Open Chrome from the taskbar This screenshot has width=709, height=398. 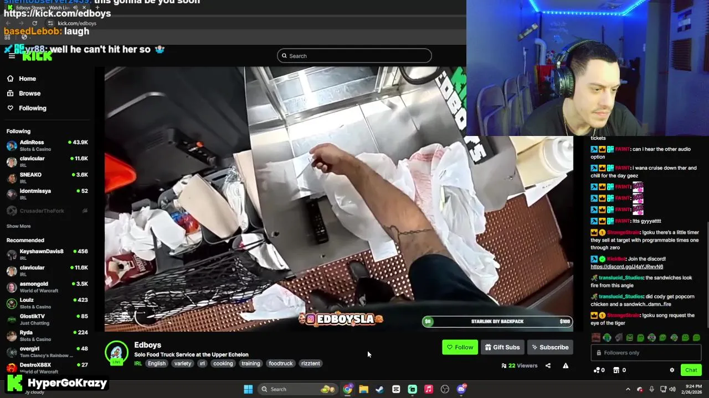click(x=347, y=389)
